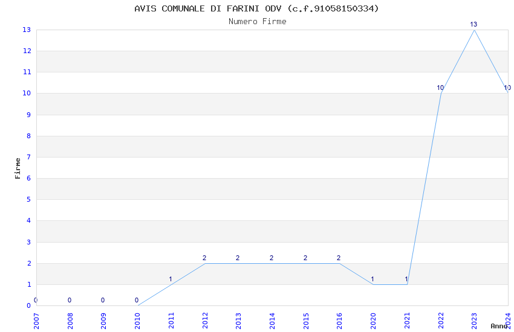Screen dimensions: 514x332
Task: Click the 2020 data point labeled 1
Action: (373, 284)
